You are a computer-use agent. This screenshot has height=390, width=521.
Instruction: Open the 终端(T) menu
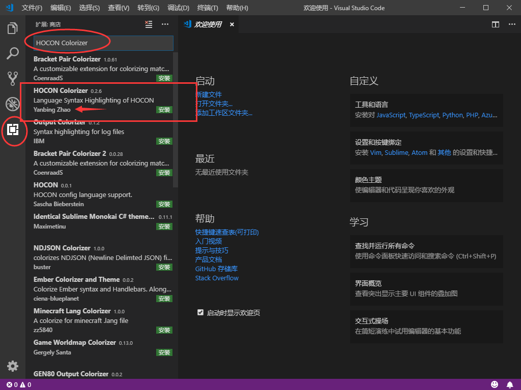click(208, 8)
